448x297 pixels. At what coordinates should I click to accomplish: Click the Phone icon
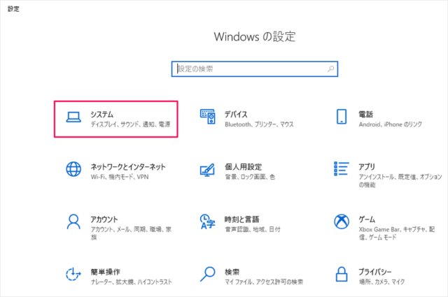pos(342,117)
